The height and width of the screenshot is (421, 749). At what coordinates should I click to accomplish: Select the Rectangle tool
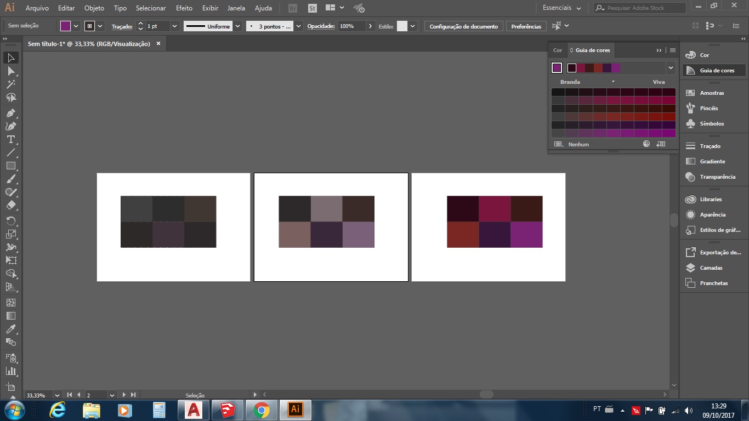[10, 166]
